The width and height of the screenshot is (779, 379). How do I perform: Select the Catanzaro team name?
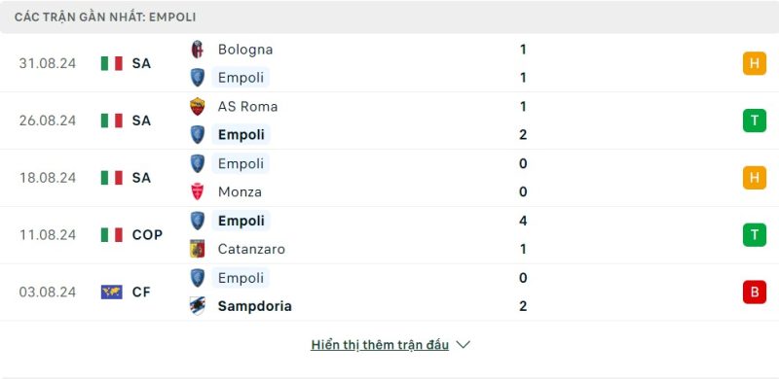point(251,249)
